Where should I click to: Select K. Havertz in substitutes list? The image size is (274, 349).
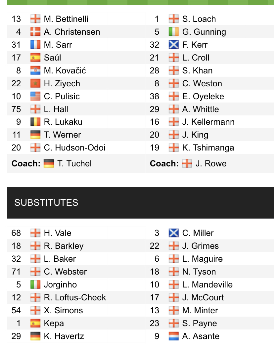click(64, 336)
